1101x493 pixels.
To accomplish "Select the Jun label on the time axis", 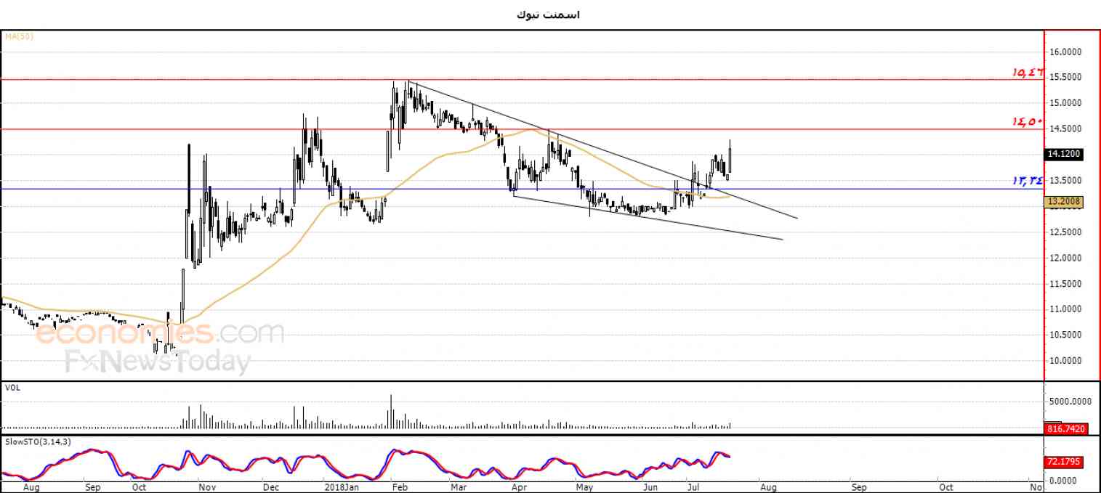I will (x=651, y=487).
